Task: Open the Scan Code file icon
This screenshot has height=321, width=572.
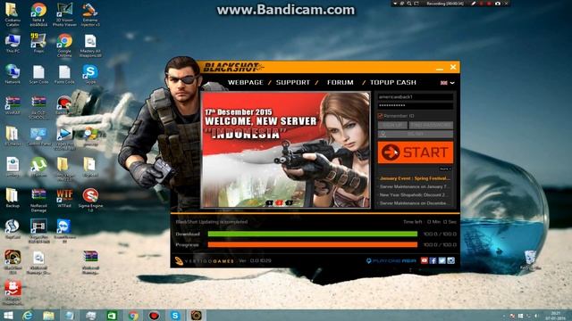Action: point(38,74)
